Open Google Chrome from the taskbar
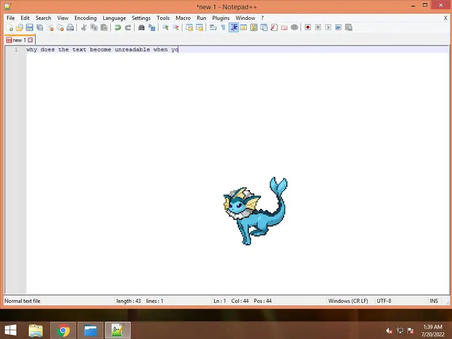The image size is (452, 339). click(63, 330)
